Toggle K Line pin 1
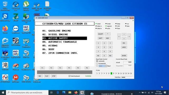Viewport: 169px width, 95px height. (x=97, y=73)
